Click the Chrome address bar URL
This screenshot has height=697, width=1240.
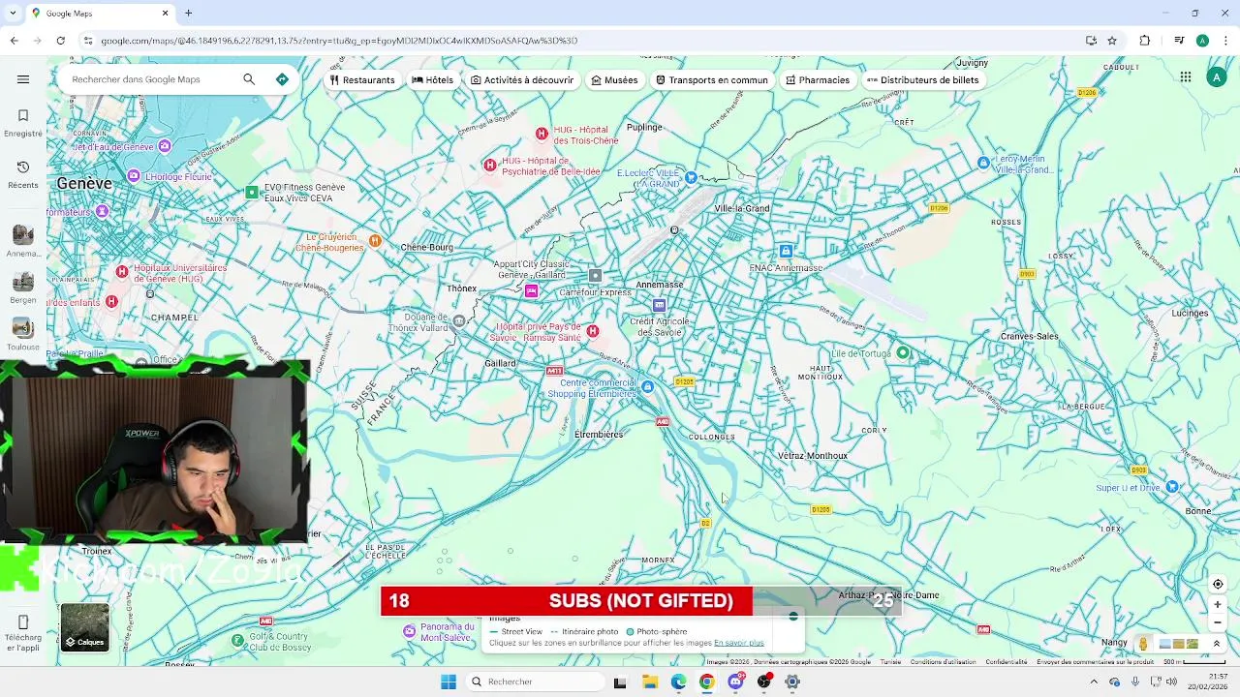[x=339, y=41]
